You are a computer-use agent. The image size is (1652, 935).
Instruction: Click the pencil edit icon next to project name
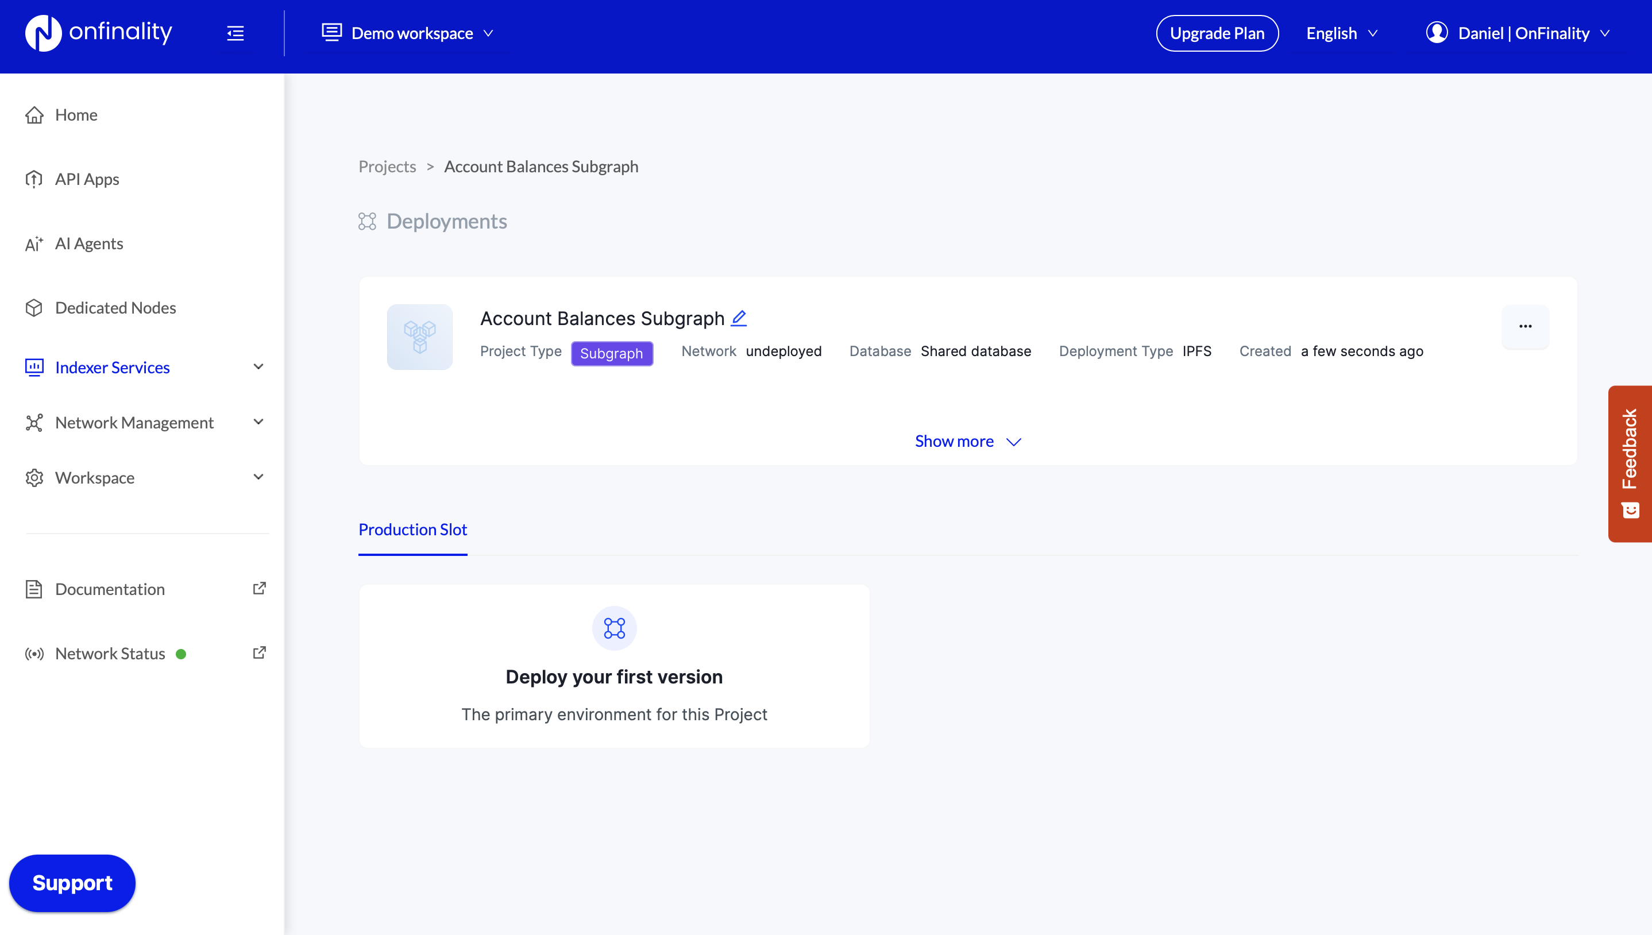click(738, 318)
